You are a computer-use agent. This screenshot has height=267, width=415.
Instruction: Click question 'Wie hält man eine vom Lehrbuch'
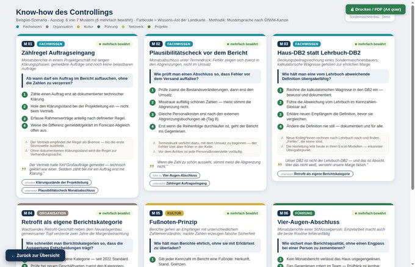(x=333, y=76)
